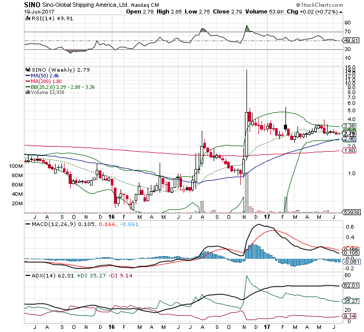
Task: Click the 0.105 MACD tag on right axis
Action: click(351, 253)
